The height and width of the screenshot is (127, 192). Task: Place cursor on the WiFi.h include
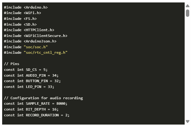[x=22, y=13]
